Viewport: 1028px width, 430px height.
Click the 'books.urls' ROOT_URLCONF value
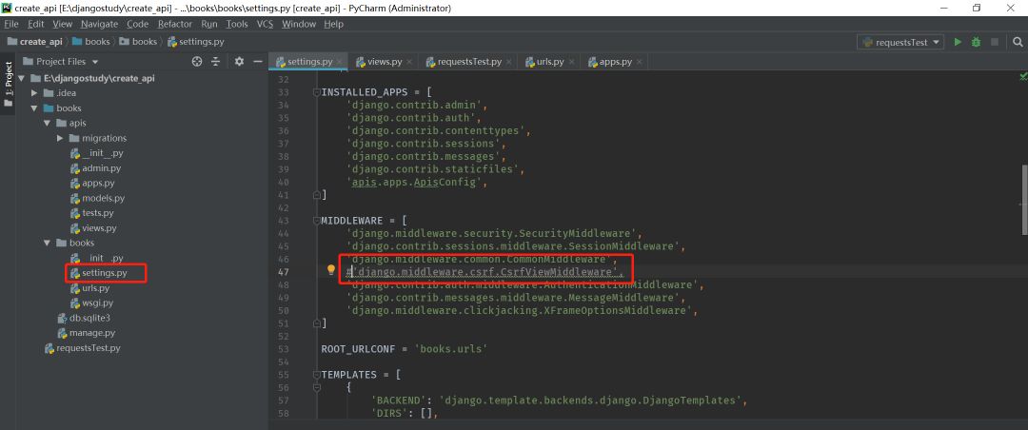click(451, 349)
